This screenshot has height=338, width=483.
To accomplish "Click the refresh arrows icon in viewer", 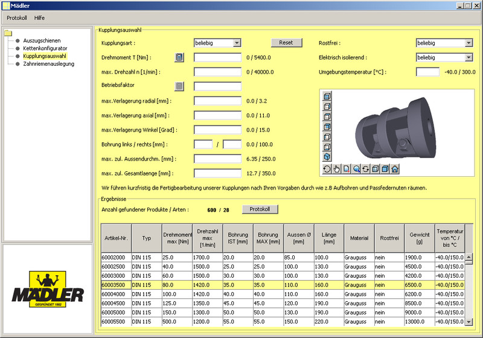I will (x=366, y=169).
